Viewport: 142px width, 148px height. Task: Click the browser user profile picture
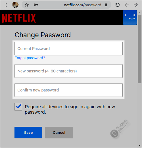(15, 5)
